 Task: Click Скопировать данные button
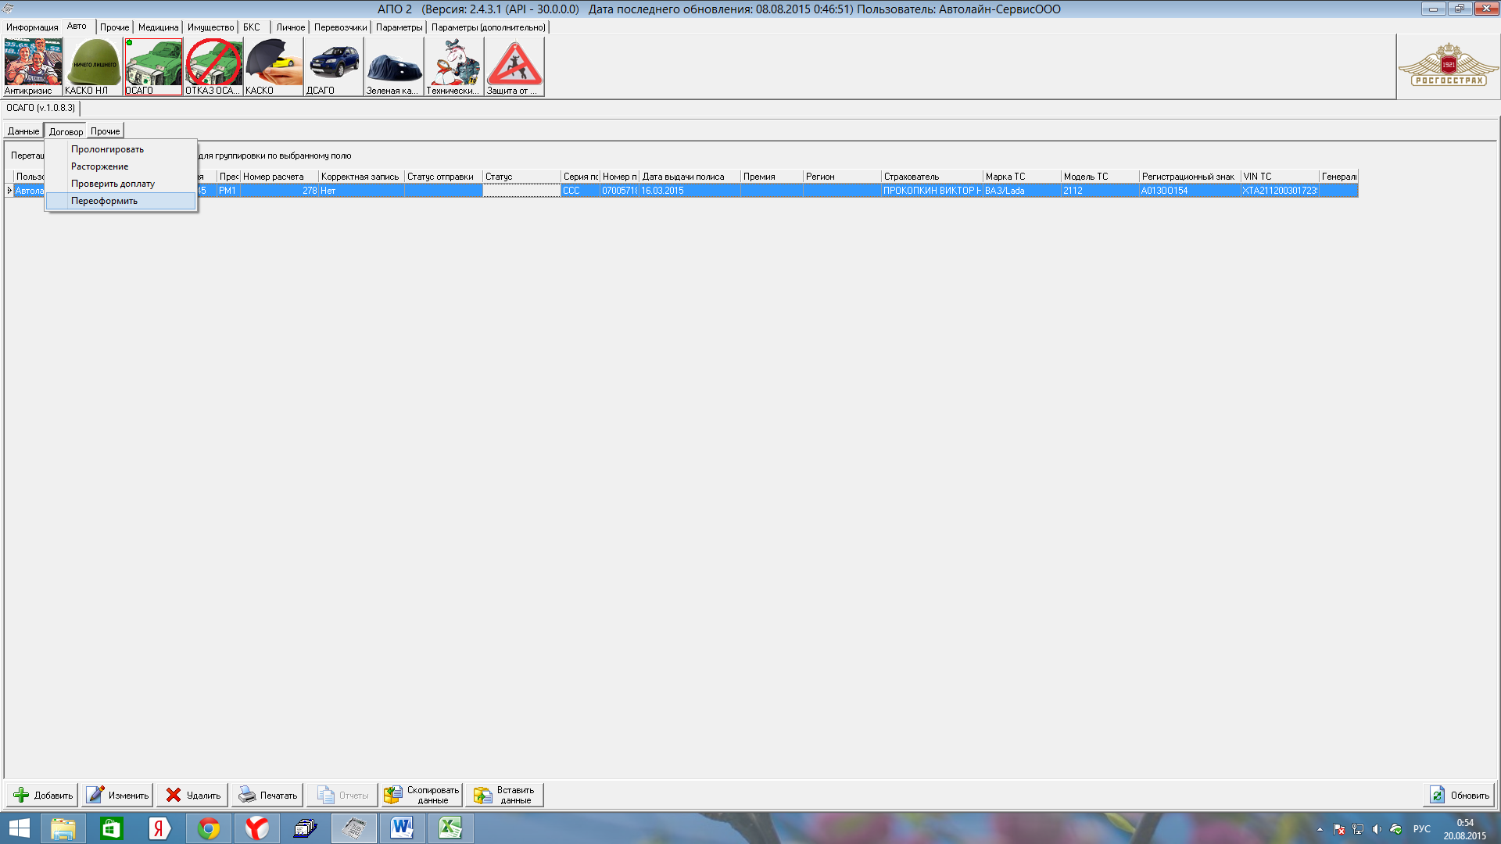422,795
